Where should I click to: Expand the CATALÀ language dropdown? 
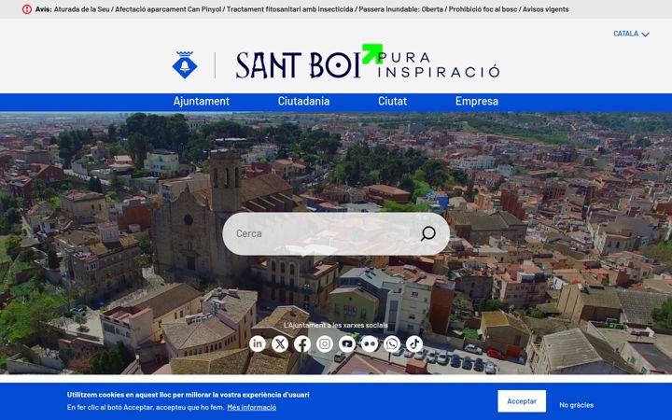631,34
